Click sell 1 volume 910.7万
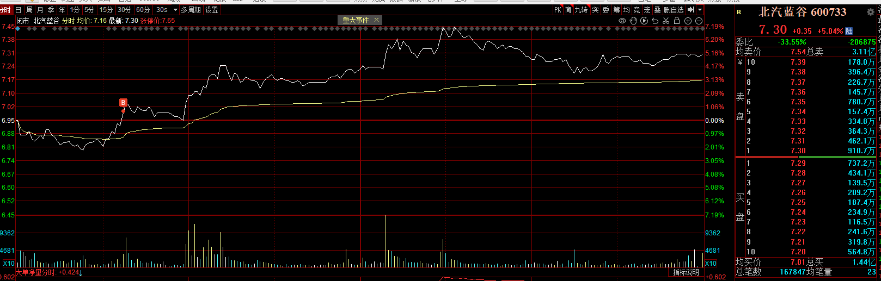 [x=861, y=151]
